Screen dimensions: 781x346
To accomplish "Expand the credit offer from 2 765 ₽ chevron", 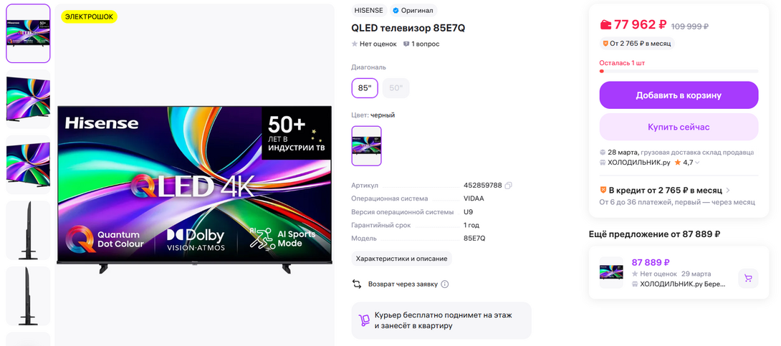I will [x=728, y=190].
